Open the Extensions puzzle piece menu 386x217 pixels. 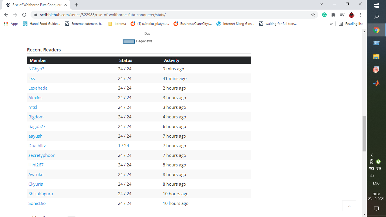point(333,15)
